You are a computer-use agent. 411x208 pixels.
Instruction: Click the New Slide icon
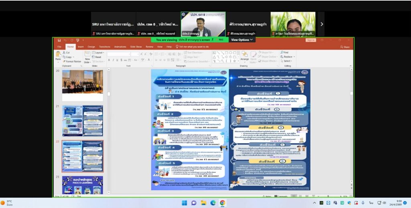[x=87, y=54]
